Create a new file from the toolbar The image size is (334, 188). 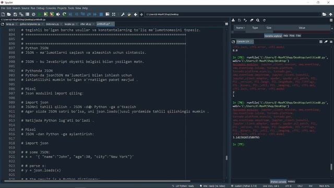click(x=3, y=14)
